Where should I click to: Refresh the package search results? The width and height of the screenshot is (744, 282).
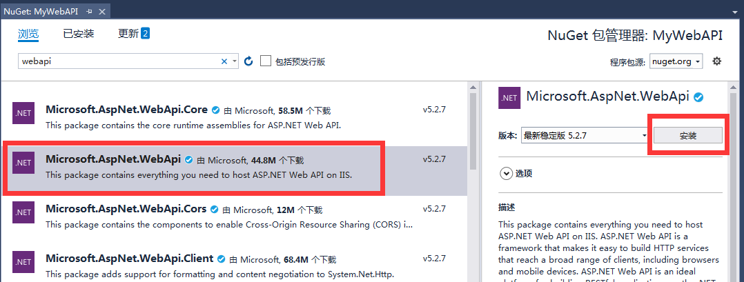(248, 61)
